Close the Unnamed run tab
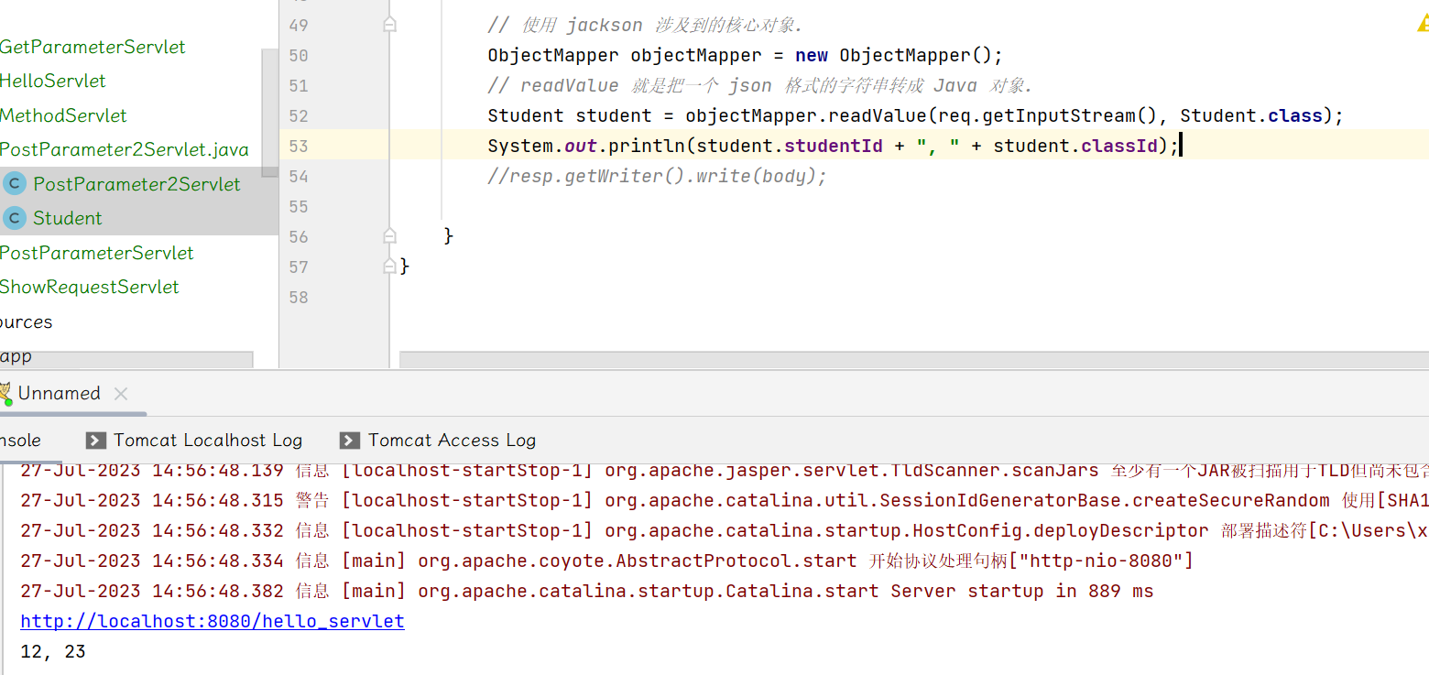Screen dimensions: 1429x675 pyautogui.click(x=121, y=394)
